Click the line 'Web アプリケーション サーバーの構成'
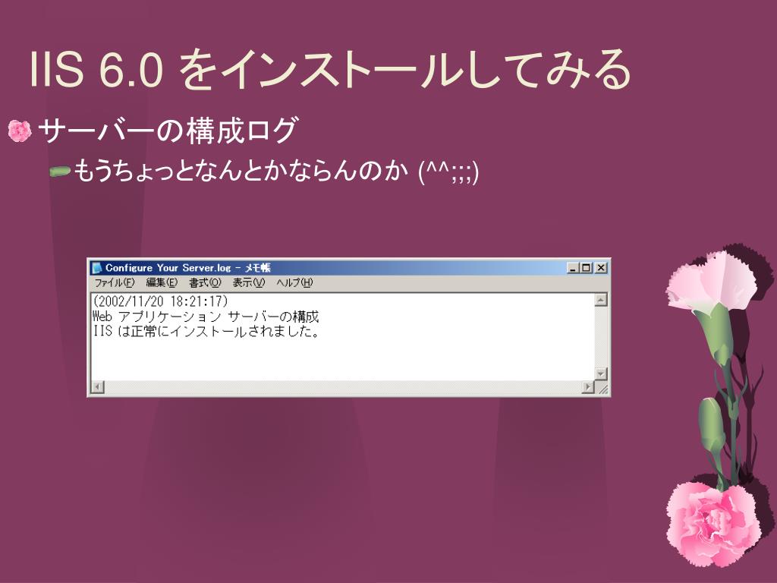Image resolution: width=777 pixels, height=583 pixels. point(206,317)
